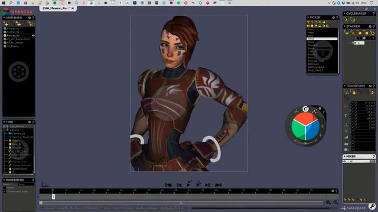Open the TREE panel help question mark
This screenshot has height=212, width=378.
pyautogui.click(x=33, y=122)
